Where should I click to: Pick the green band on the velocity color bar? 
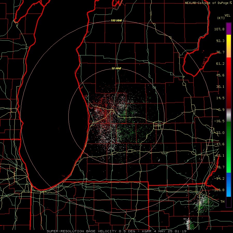(229, 147)
